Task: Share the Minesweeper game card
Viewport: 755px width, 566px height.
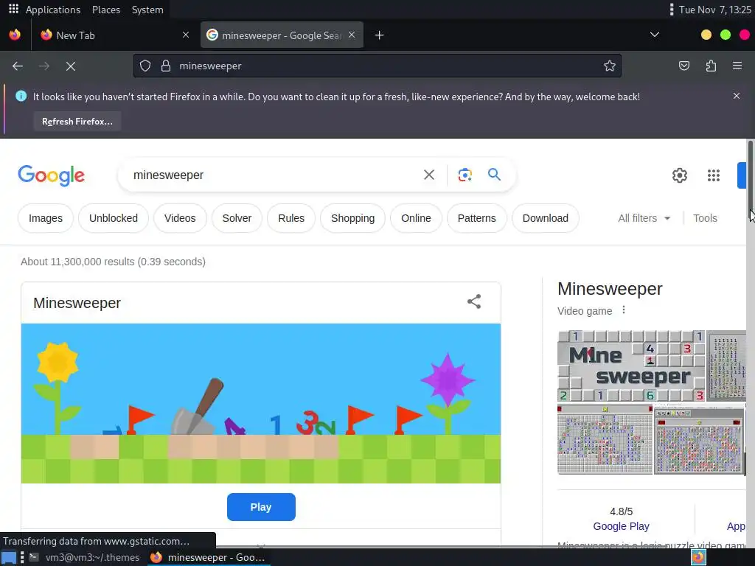Action: [474, 301]
